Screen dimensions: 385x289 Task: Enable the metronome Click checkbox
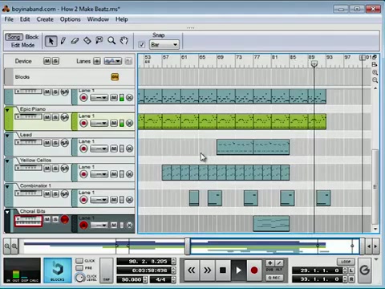pyautogui.click(x=79, y=261)
